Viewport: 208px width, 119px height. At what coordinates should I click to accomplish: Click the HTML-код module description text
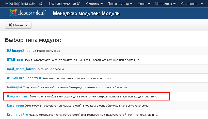pos(83,60)
